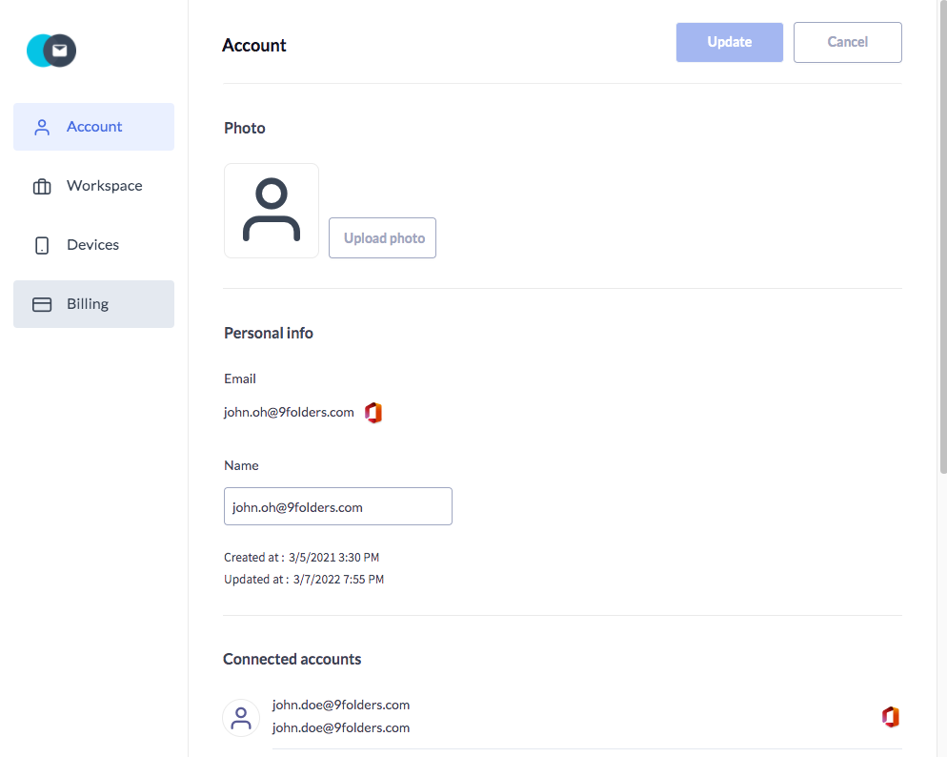Click the briefcase icon beside Workspace
947x757 pixels.
tap(42, 186)
